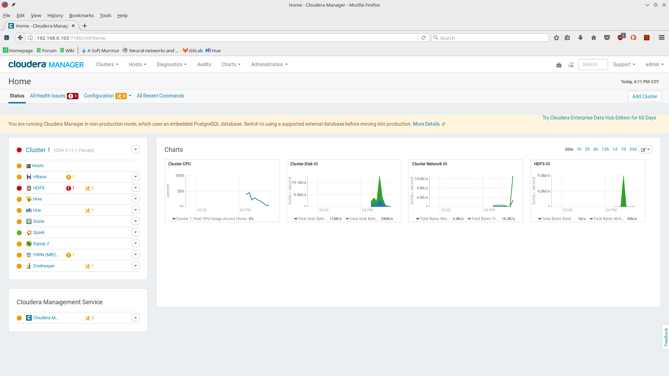Click the Sqoop 2 service icon

pos(29,244)
